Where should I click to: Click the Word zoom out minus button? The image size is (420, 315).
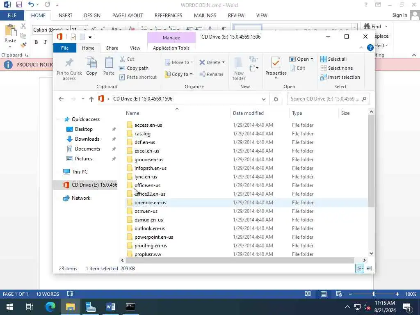pos(350,294)
